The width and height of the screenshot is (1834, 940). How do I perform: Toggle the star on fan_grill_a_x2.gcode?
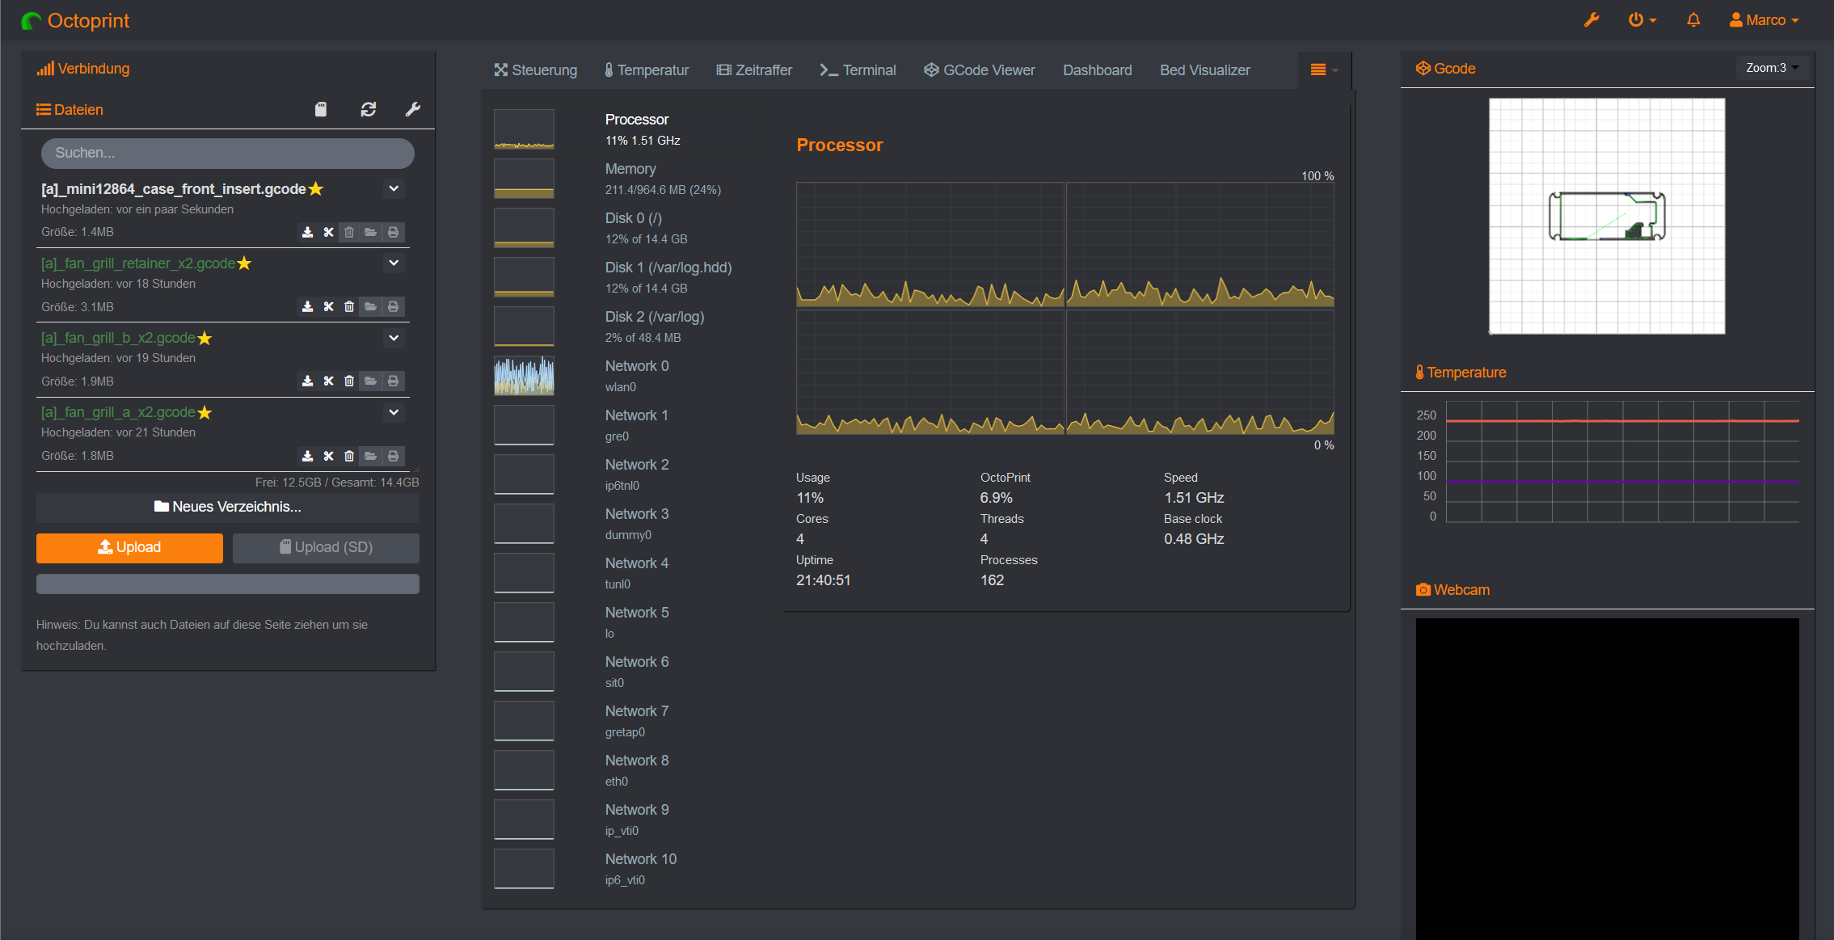(x=205, y=412)
